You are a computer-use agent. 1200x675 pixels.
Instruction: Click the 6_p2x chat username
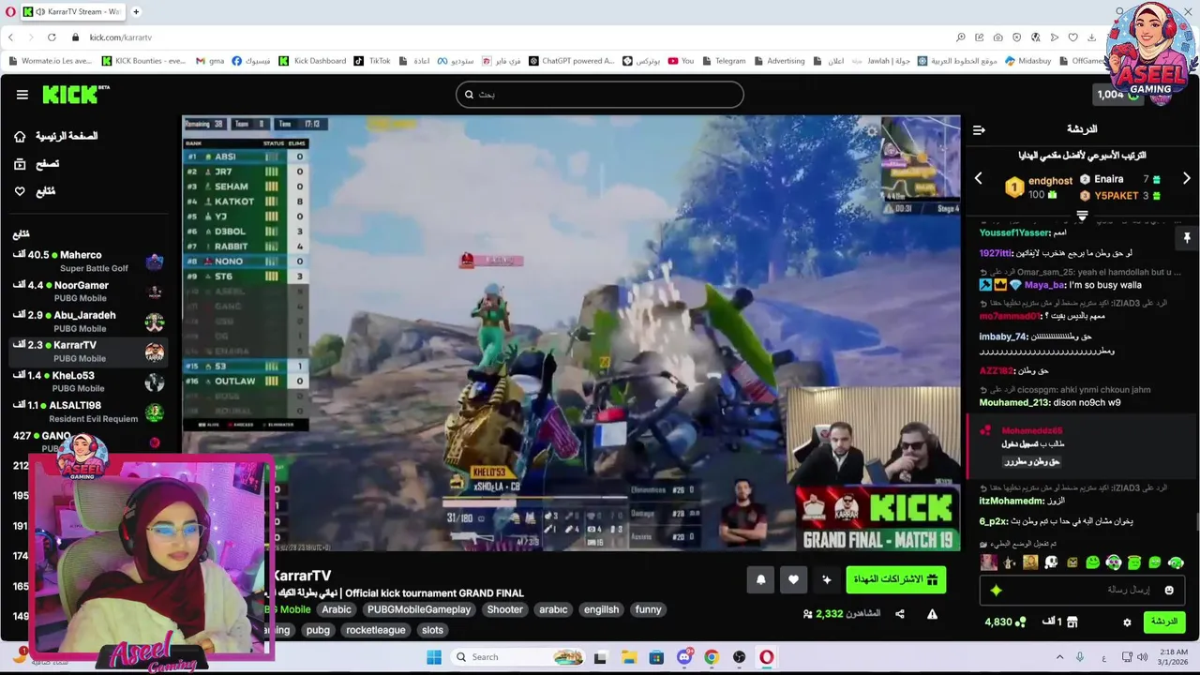[993, 521]
